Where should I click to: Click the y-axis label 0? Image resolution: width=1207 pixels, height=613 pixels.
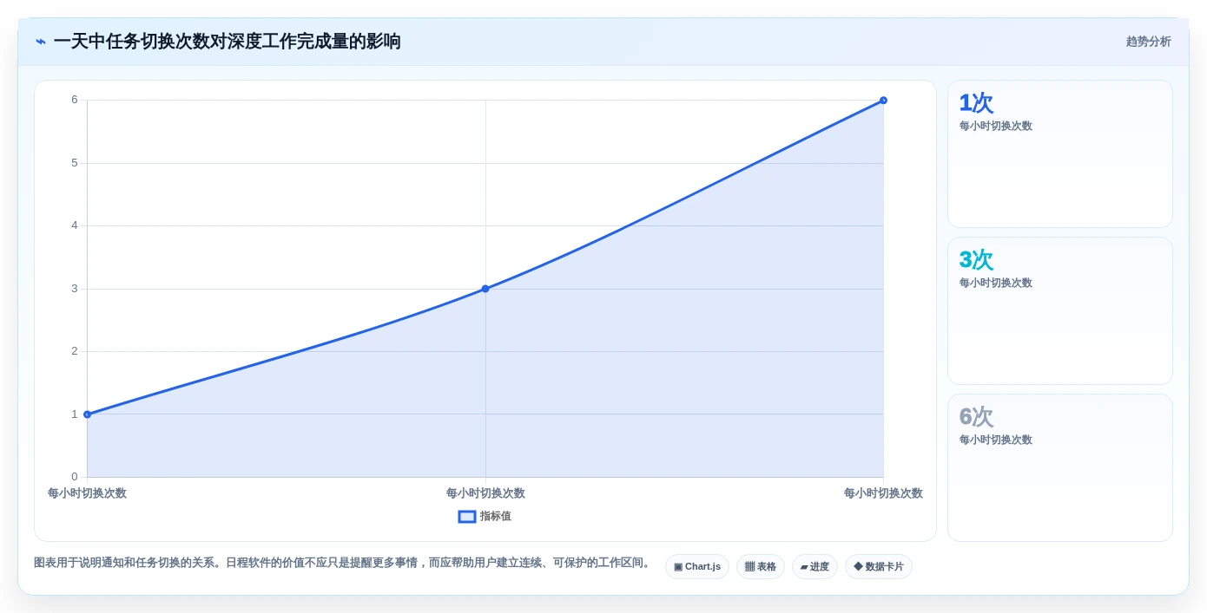click(x=75, y=477)
